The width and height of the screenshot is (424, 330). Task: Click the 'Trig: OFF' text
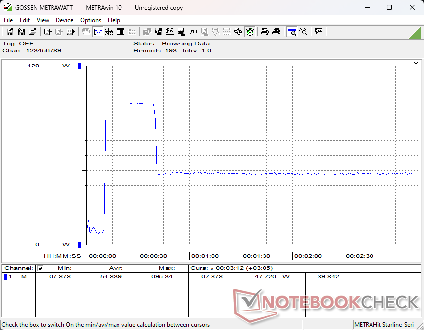point(18,43)
